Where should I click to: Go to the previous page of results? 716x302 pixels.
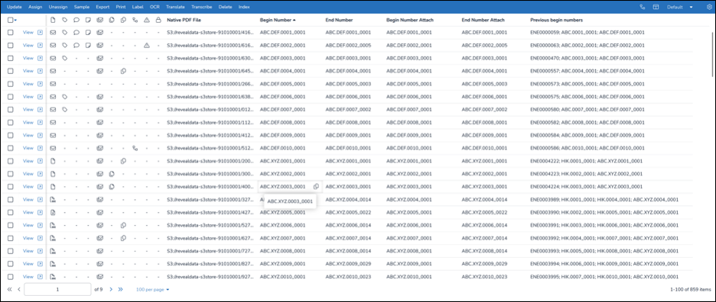click(18, 289)
